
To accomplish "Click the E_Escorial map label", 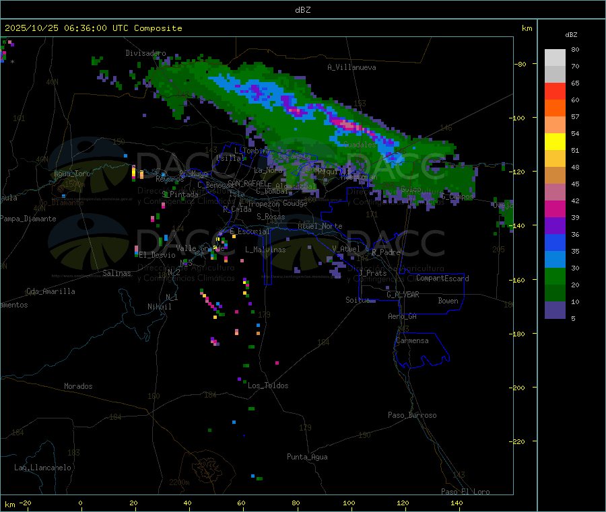I will pos(250,231).
